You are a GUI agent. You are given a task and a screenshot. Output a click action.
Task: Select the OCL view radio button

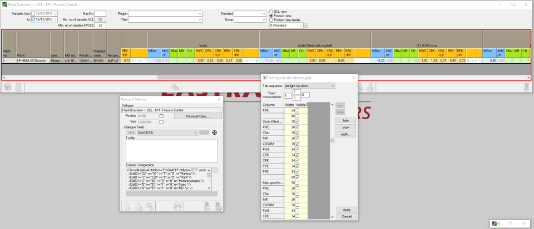click(271, 11)
